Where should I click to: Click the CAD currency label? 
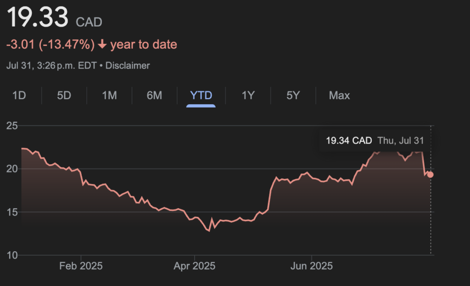click(89, 22)
